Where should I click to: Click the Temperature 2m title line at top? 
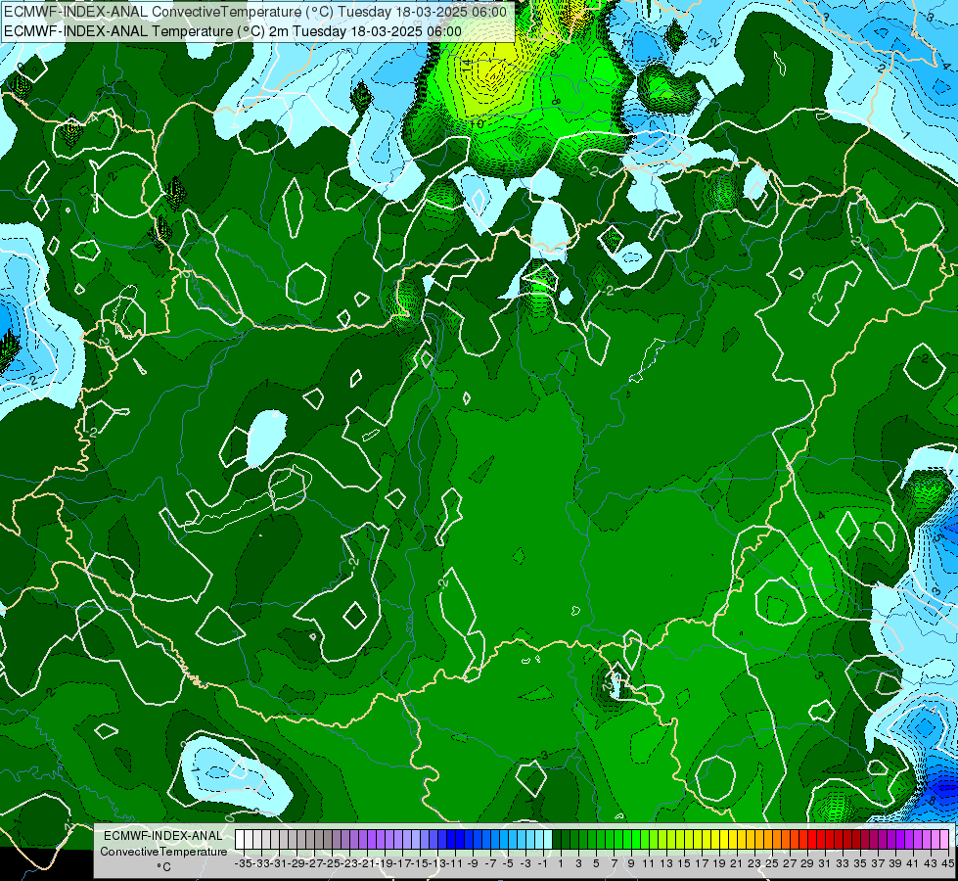(x=233, y=31)
